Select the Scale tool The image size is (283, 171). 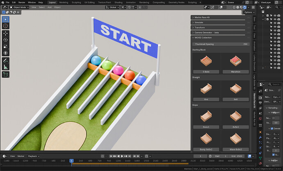(x=6, y=47)
